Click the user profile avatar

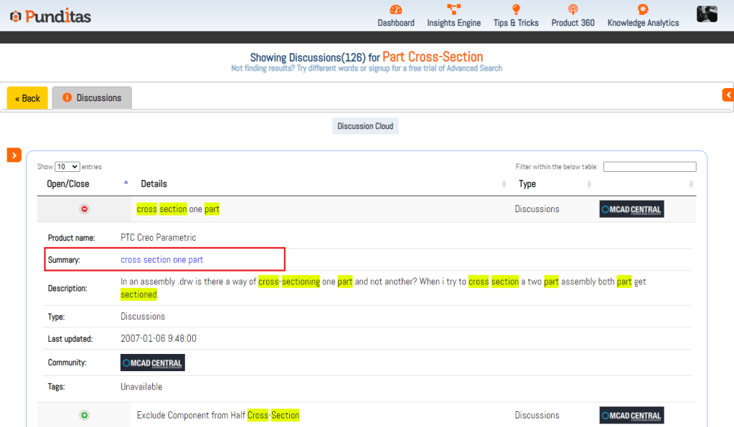(x=707, y=14)
